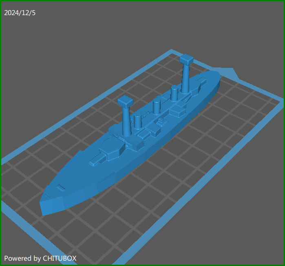Screen dimensions: 285x266
Task: Click the funnel closest to the tallest mast
Action: 174,94
